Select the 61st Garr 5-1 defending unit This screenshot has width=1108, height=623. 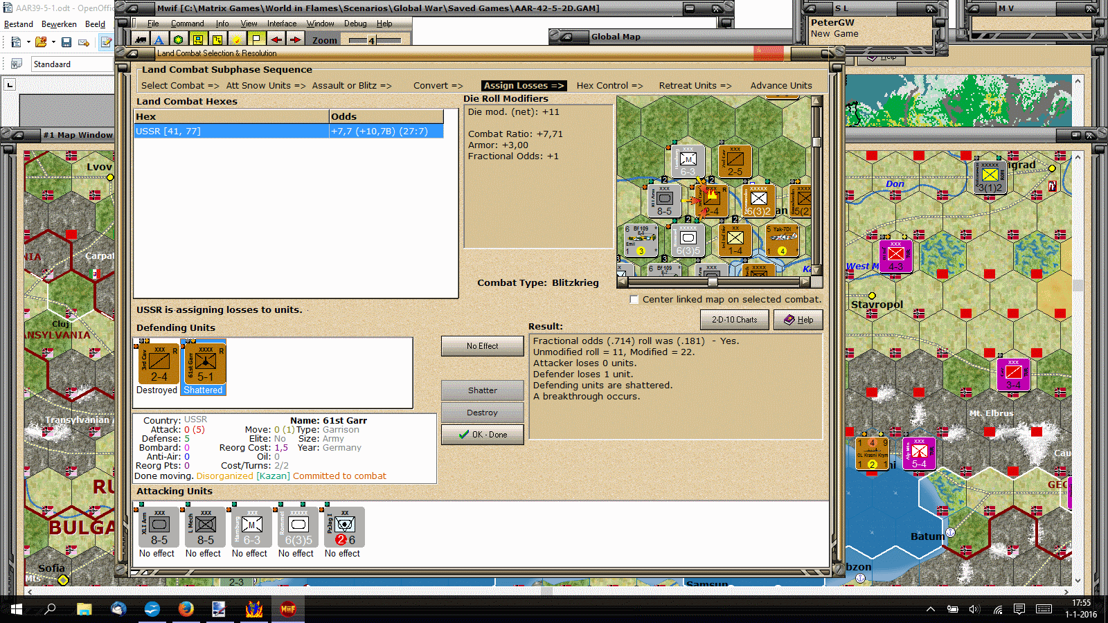[x=205, y=363]
